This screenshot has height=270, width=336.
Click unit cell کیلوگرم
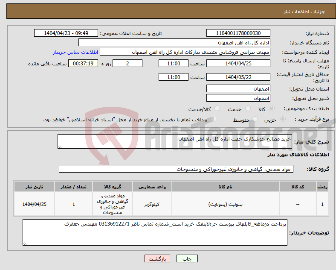[x=152, y=204]
